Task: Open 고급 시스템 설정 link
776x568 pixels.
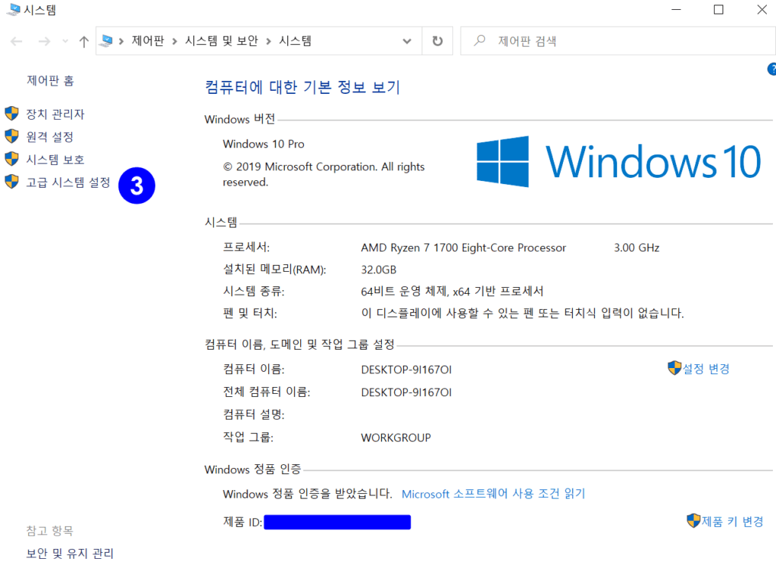Action: [x=68, y=183]
